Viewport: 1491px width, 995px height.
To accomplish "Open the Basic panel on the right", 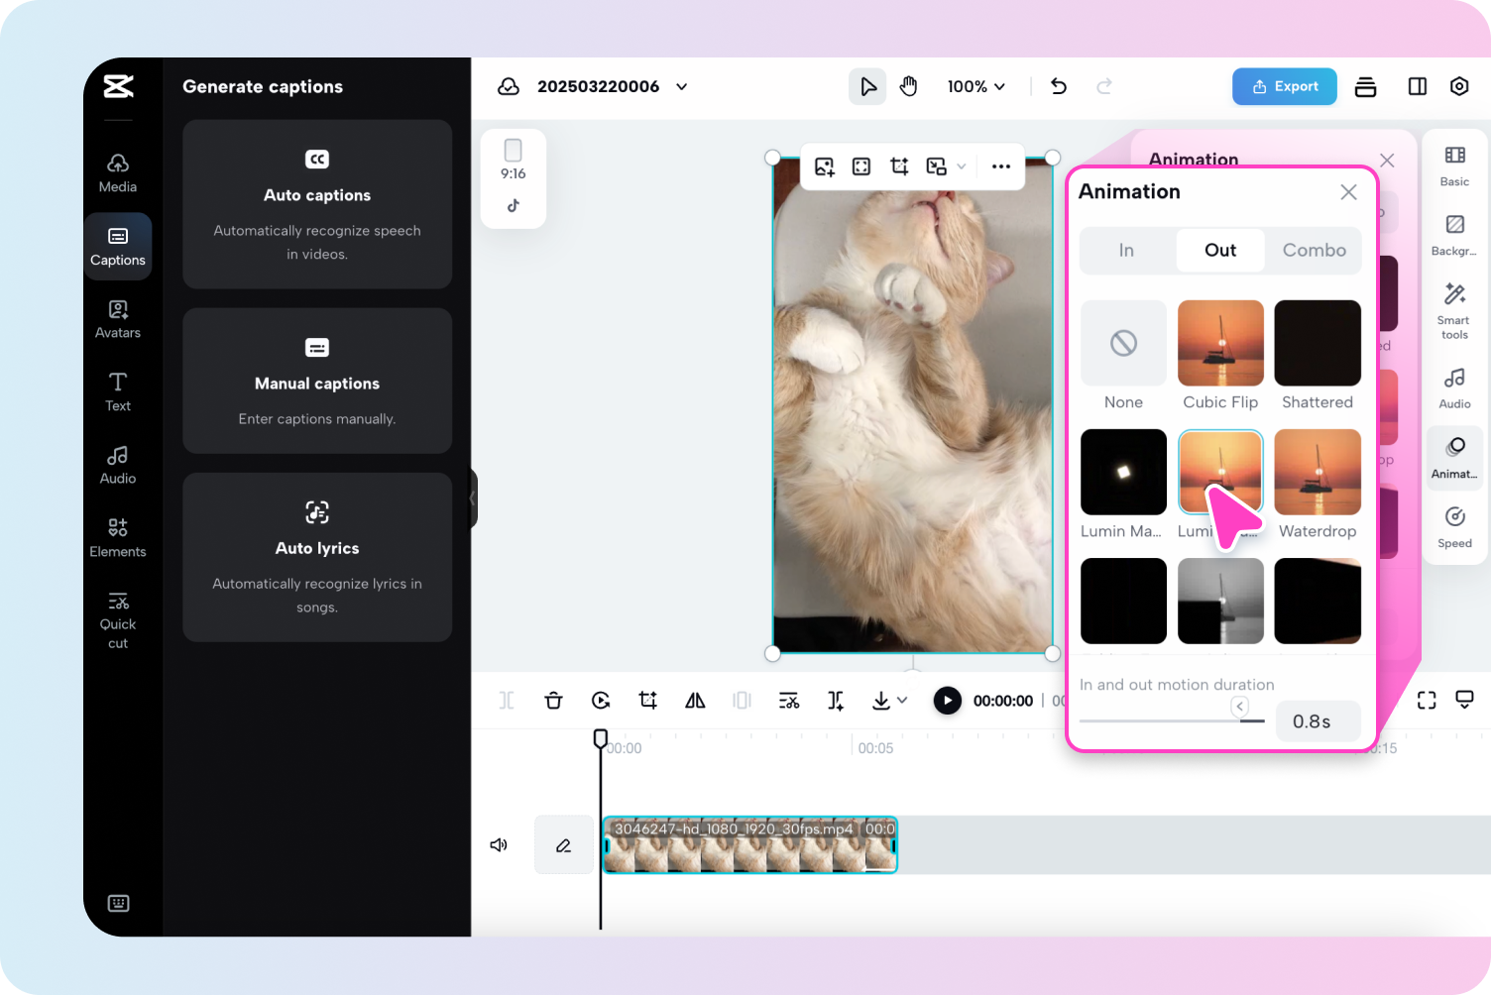I will (x=1453, y=165).
